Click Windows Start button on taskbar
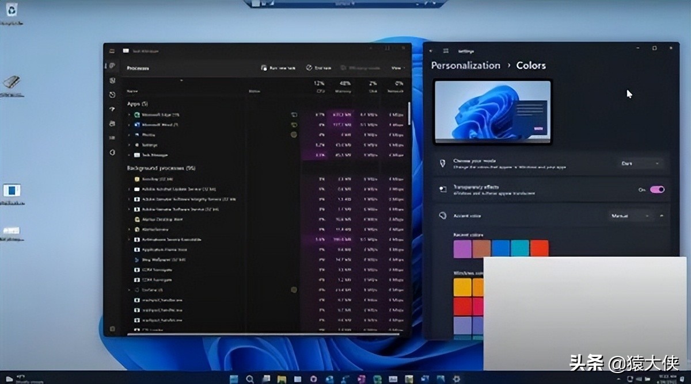 click(x=234, y=378)
